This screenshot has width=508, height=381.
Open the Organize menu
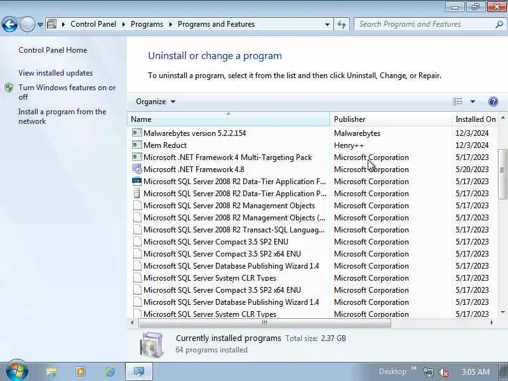tap(156, 102)
